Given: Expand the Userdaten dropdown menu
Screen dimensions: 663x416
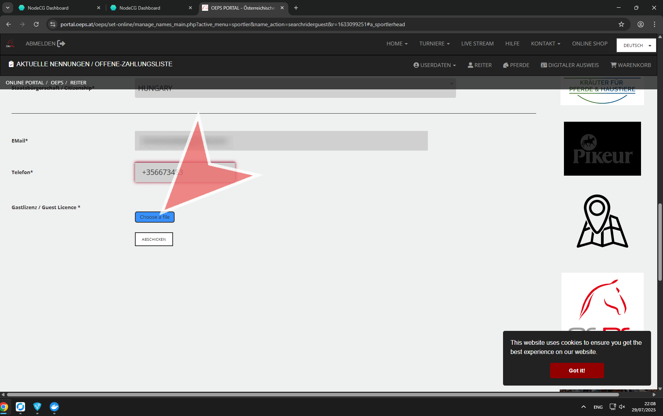Looking at the screenshot, I should [x=434, y=65].
